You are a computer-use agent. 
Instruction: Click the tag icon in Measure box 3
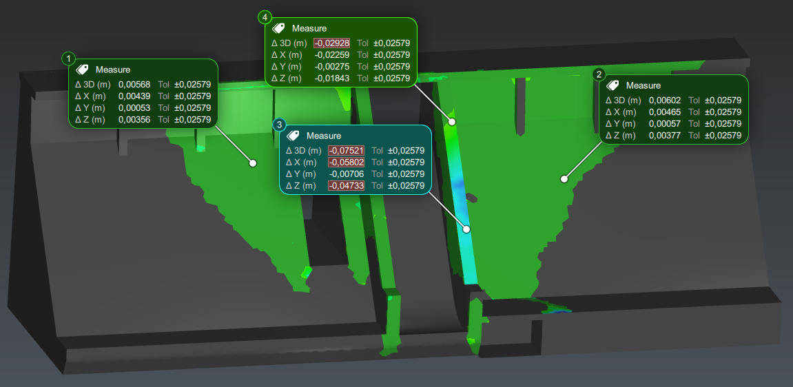[x=293, y=136]
